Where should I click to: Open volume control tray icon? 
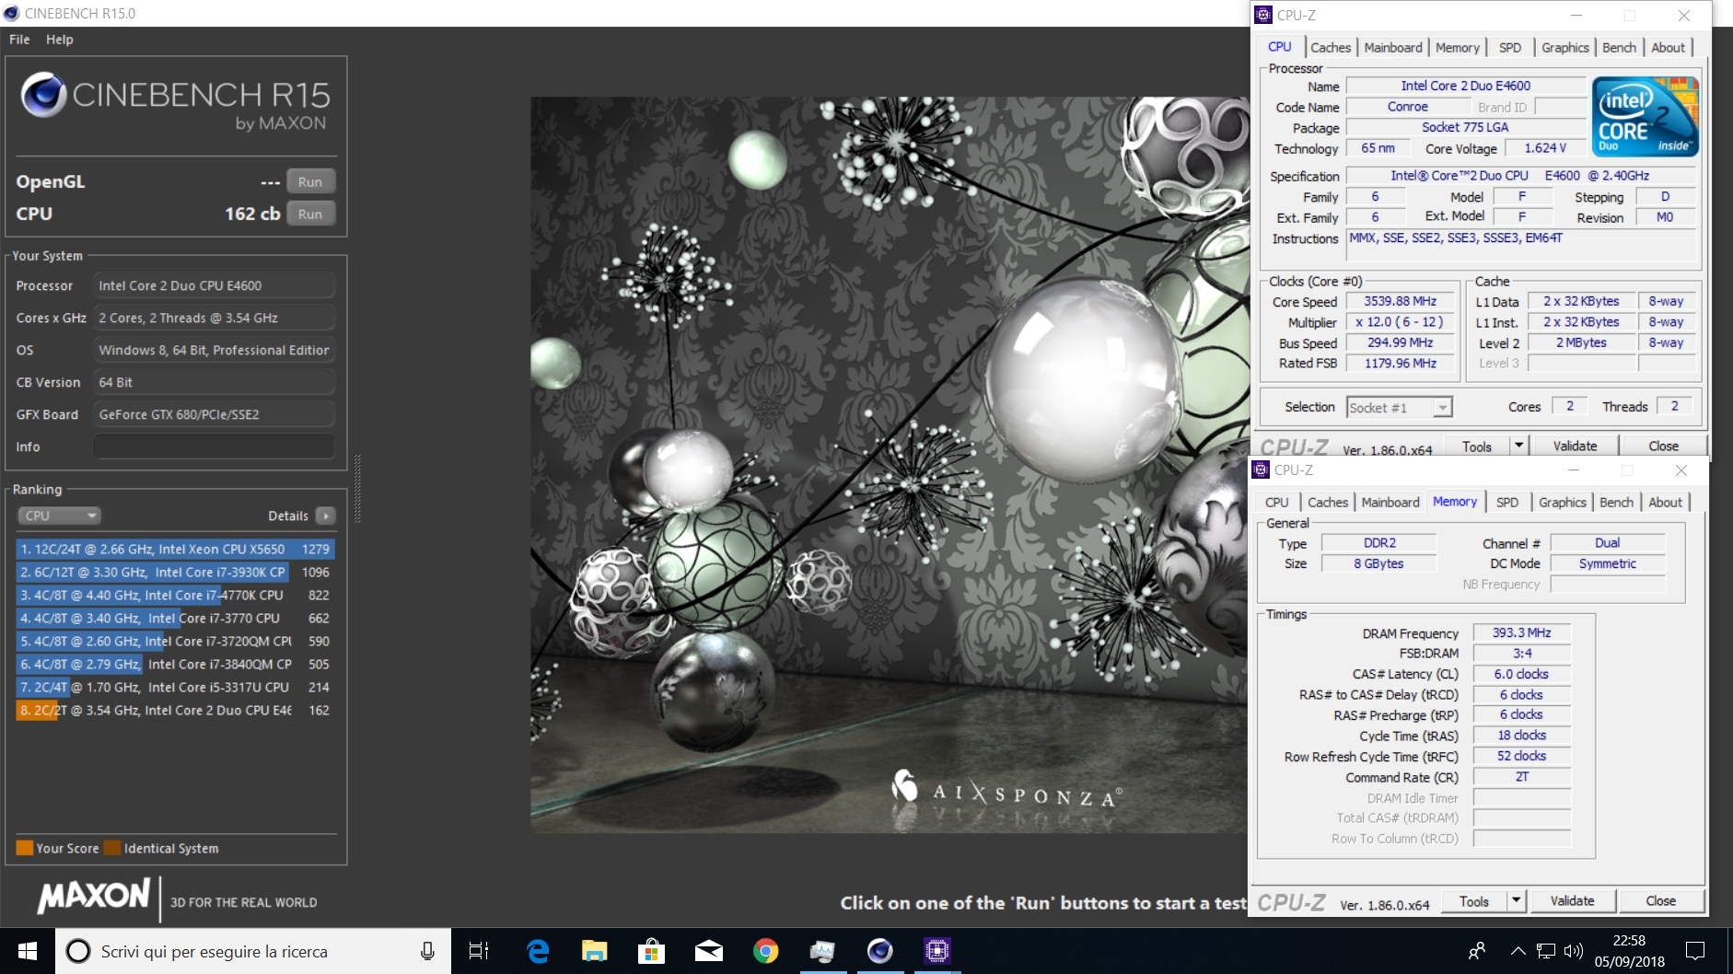1574,951
